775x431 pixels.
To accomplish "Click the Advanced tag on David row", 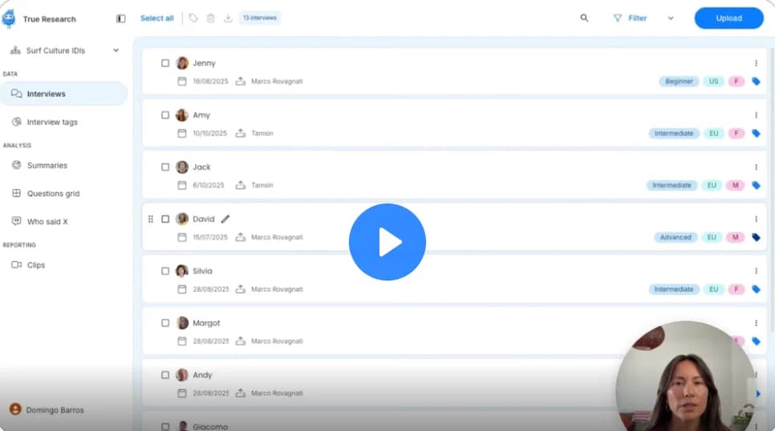I will coord(675,237).
